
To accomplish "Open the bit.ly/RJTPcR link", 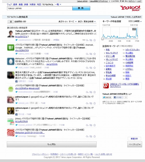I will pyautogui.click(x=21, y=121).
